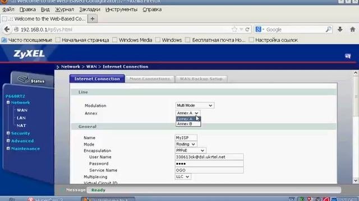Screen dimensions: 359x201
Task: Open the Журнал menu
Action: (x=65, y=9)
